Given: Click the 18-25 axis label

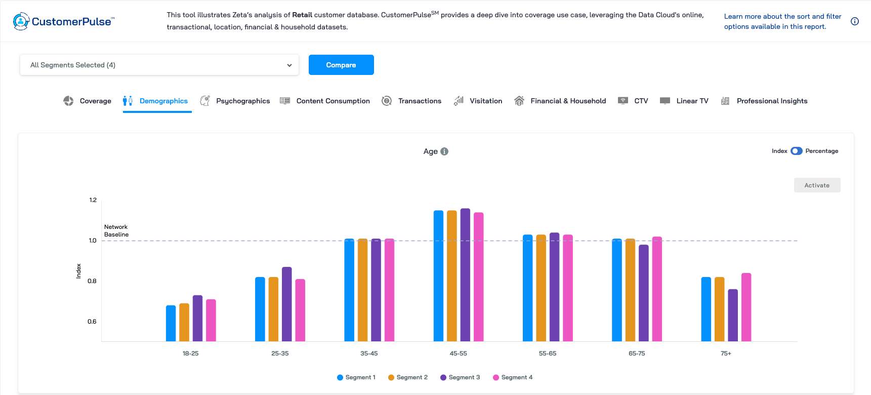Looking at the screenshot, I should pyautogui.click(x=190, y=353).
